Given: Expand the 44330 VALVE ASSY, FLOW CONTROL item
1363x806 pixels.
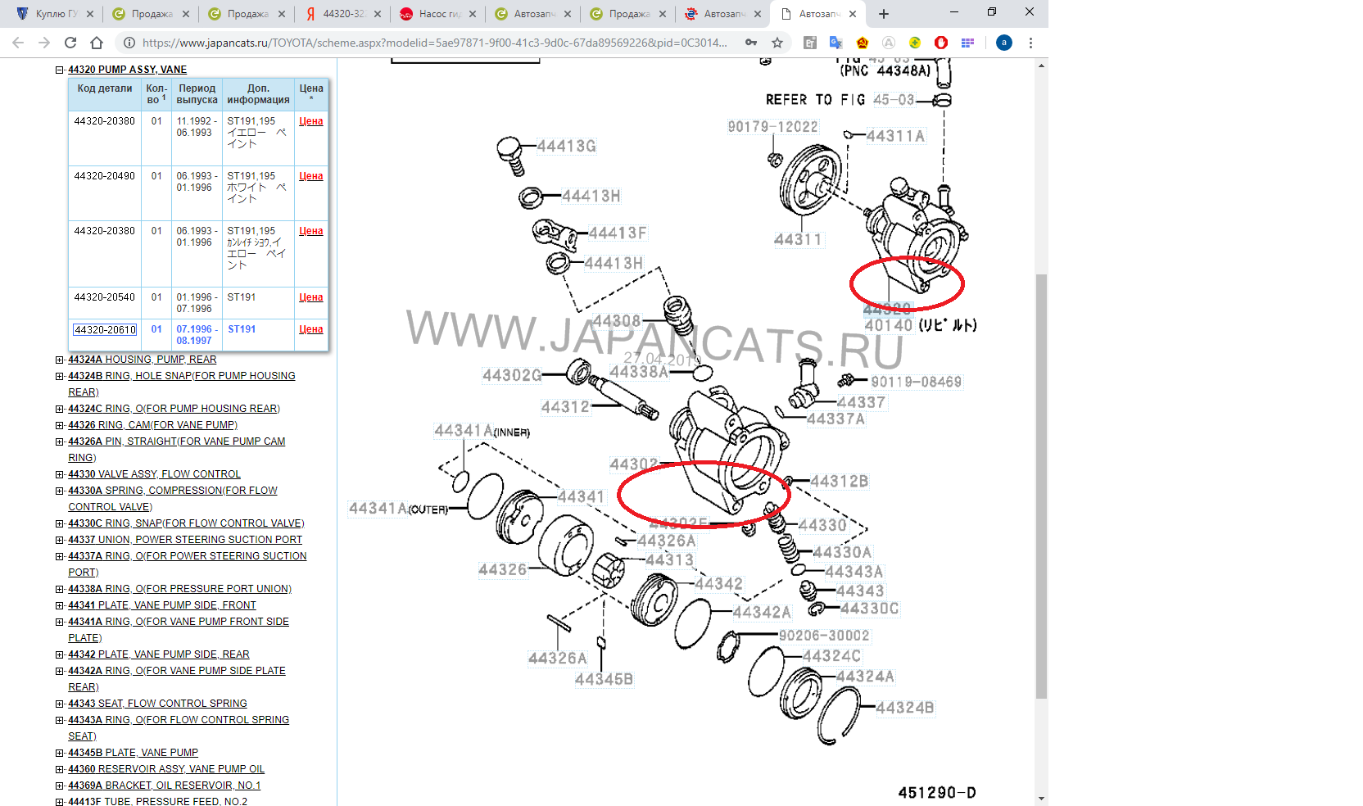Looking at the screenshot, I should click(x=60, y=474).
